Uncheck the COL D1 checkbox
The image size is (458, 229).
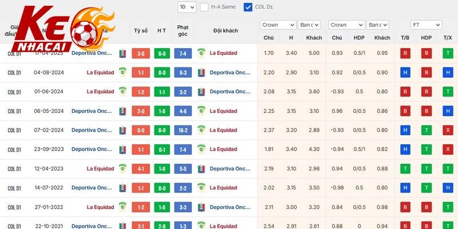[248, 7]
